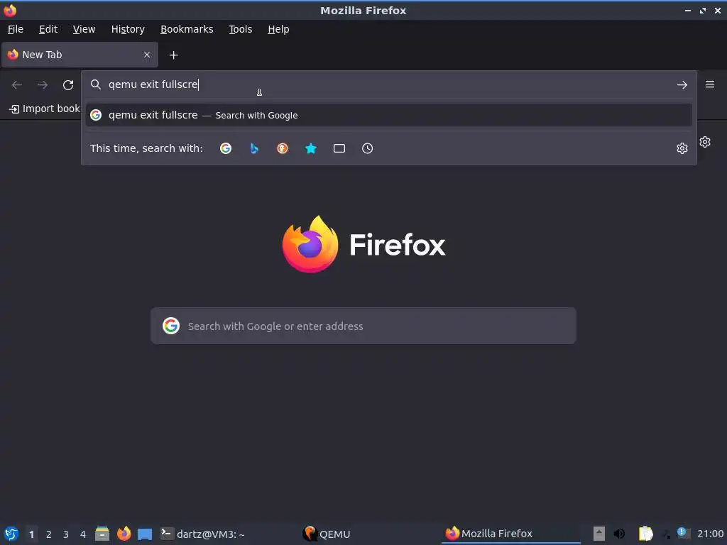The height and width of the screenshot is (545, 727).
Task: Open the Help menu
Action: (278, 29)
